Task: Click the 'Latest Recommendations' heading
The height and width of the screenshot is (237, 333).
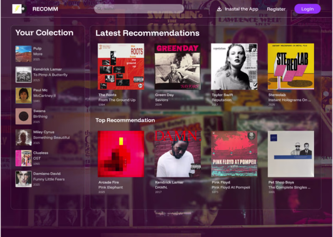Action: (148, 33)
